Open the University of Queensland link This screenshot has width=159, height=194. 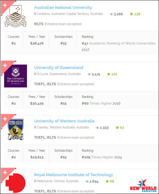point(59,67)
